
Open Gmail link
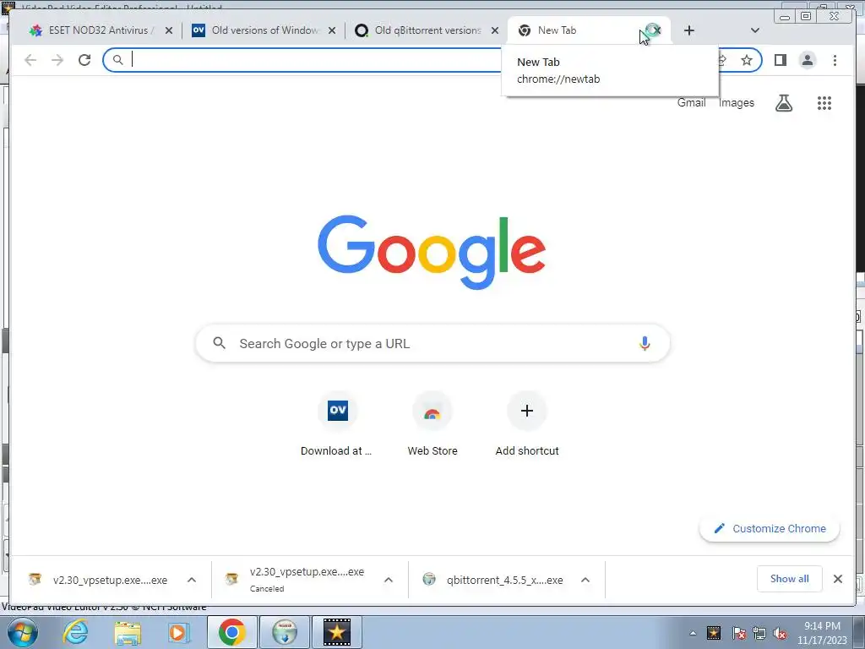click(691, 102)
